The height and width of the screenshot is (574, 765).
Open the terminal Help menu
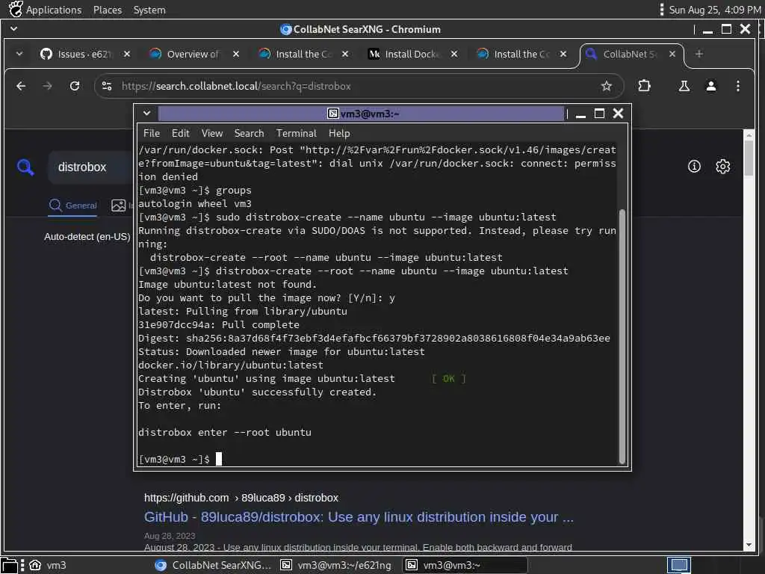[x=339, y=133]
